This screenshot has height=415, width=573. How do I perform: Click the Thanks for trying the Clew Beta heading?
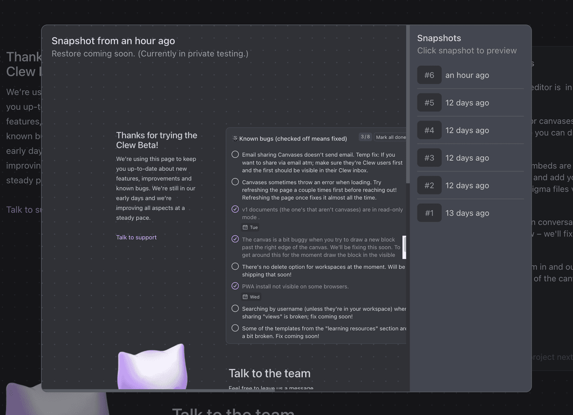pyautogui.click(x=157, y=140)
